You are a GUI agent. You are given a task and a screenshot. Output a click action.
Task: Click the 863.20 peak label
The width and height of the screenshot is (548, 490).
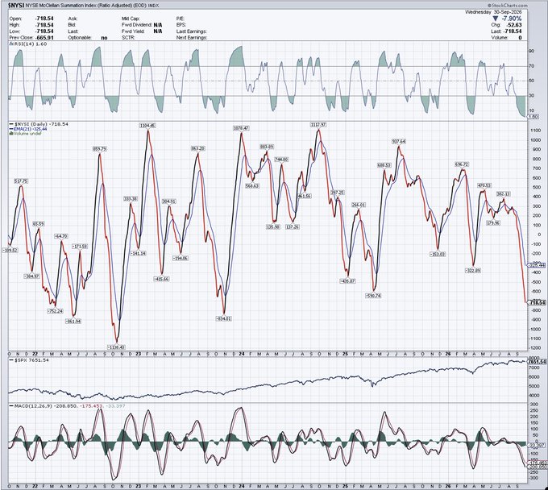[x=197, y=148]
